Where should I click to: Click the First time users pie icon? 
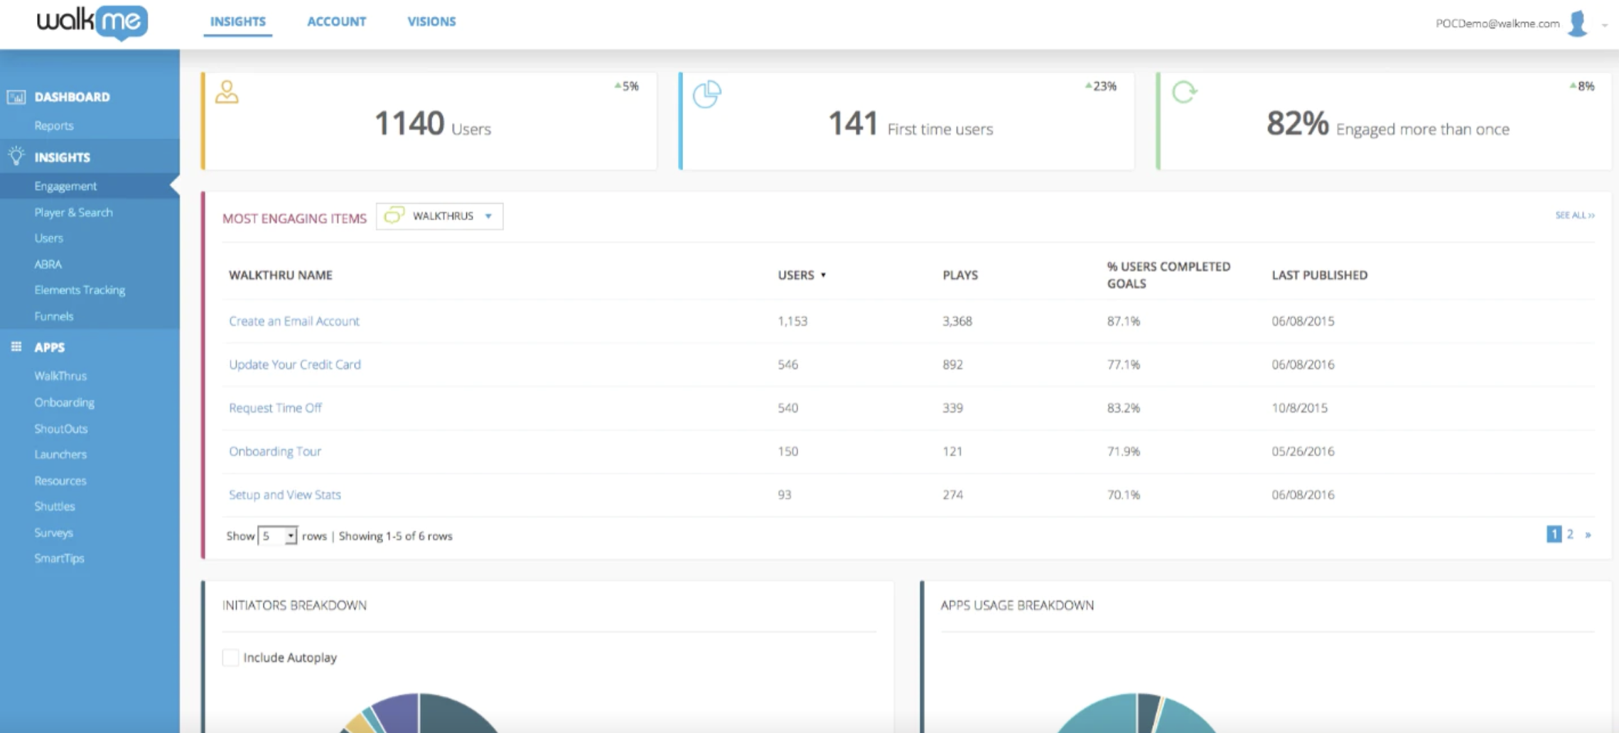point(707,94)
